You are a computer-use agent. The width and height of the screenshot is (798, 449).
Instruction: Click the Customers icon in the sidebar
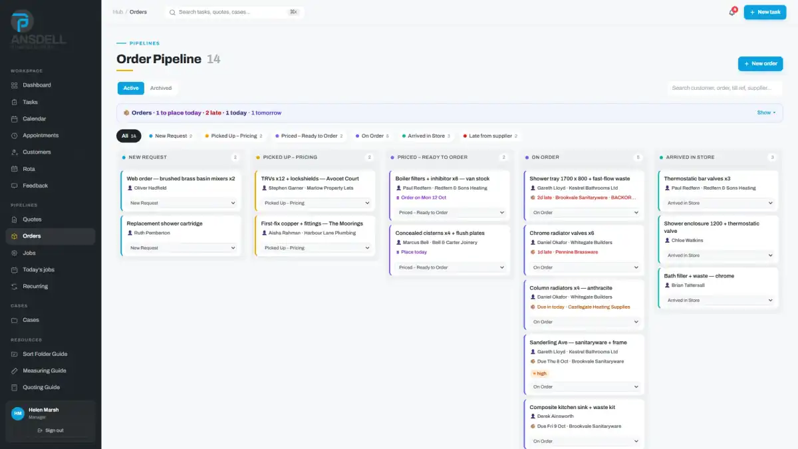point(15,152)
